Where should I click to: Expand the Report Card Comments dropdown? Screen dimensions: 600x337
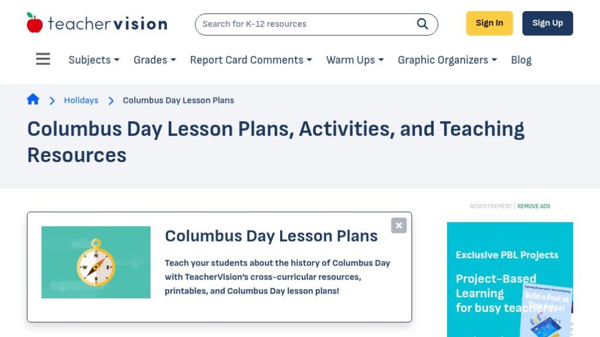[250, 60]
